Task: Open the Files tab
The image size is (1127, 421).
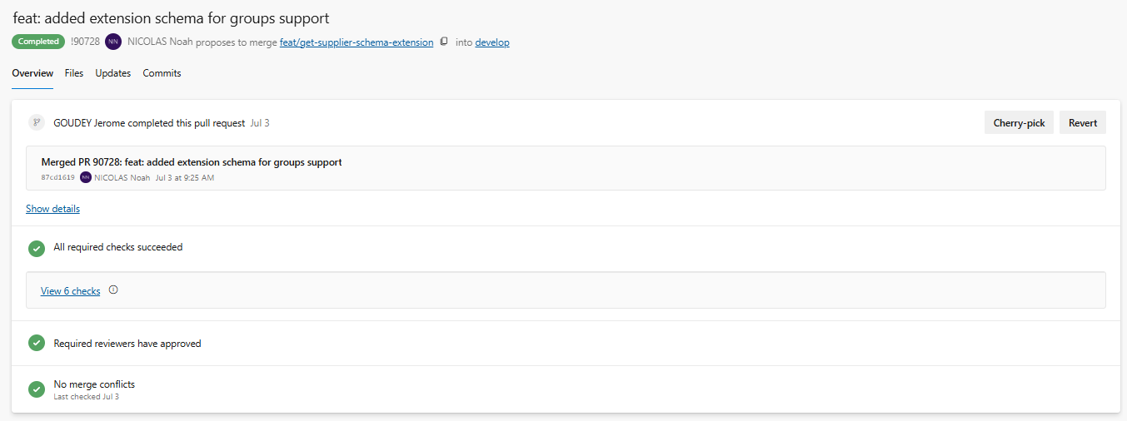Action: pyautogui.click(x=74, y=73)
